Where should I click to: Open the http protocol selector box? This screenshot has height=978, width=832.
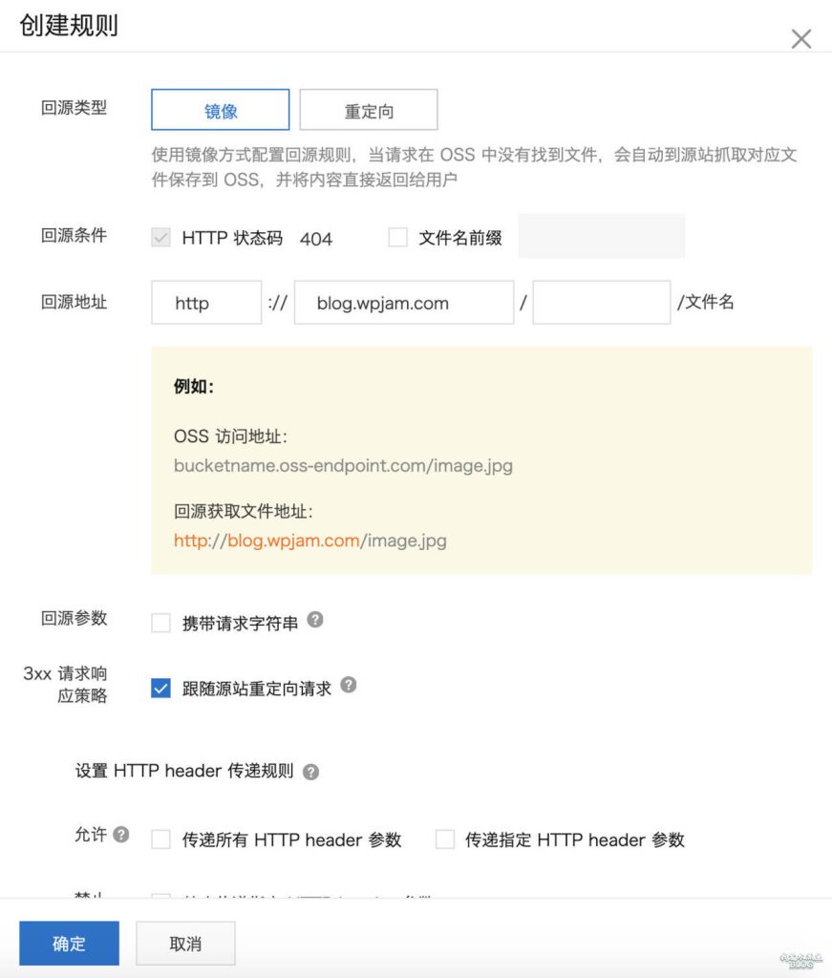206,303
